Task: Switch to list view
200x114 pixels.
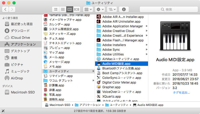Action: (x=63, y=9)
